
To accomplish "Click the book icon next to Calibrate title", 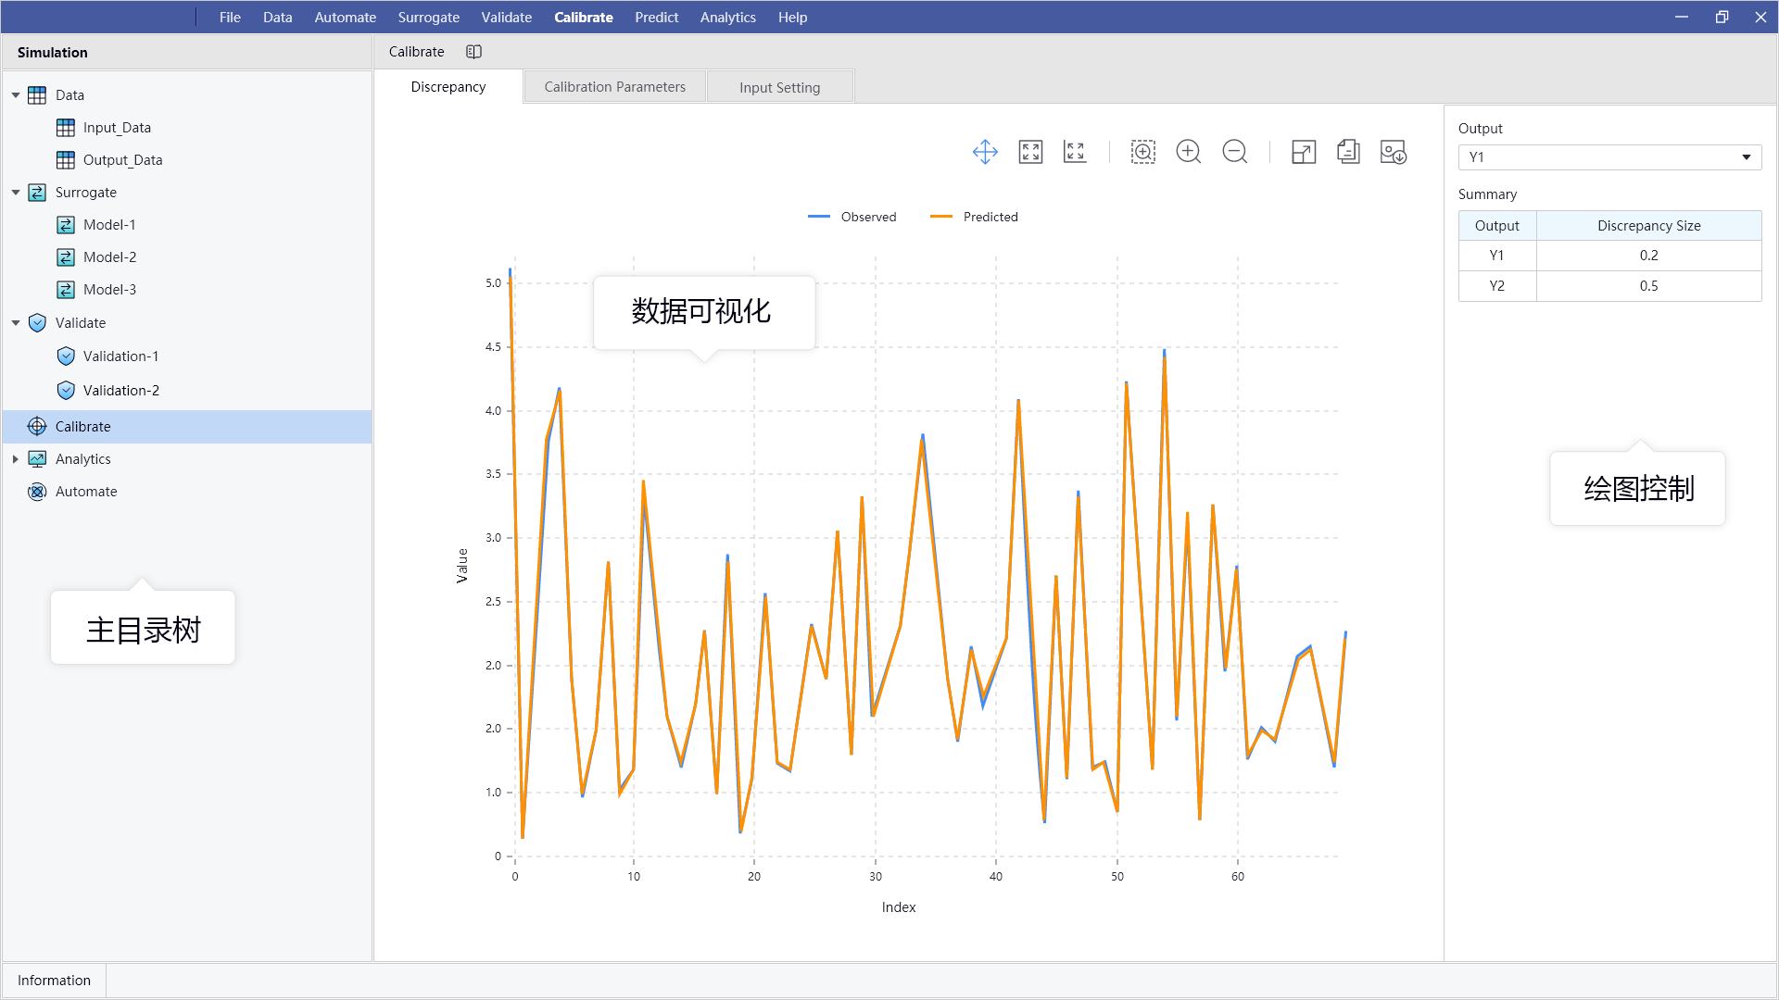I will point(473,52).
